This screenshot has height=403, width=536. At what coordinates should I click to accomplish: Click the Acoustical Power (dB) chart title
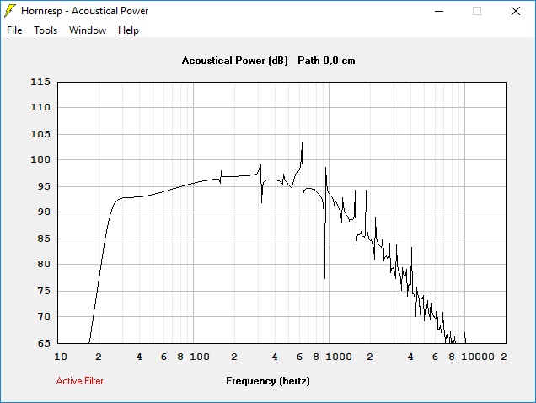(235, 61)
